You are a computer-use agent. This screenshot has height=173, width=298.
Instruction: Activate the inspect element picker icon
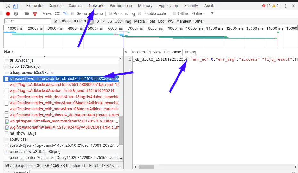[8, 6]
